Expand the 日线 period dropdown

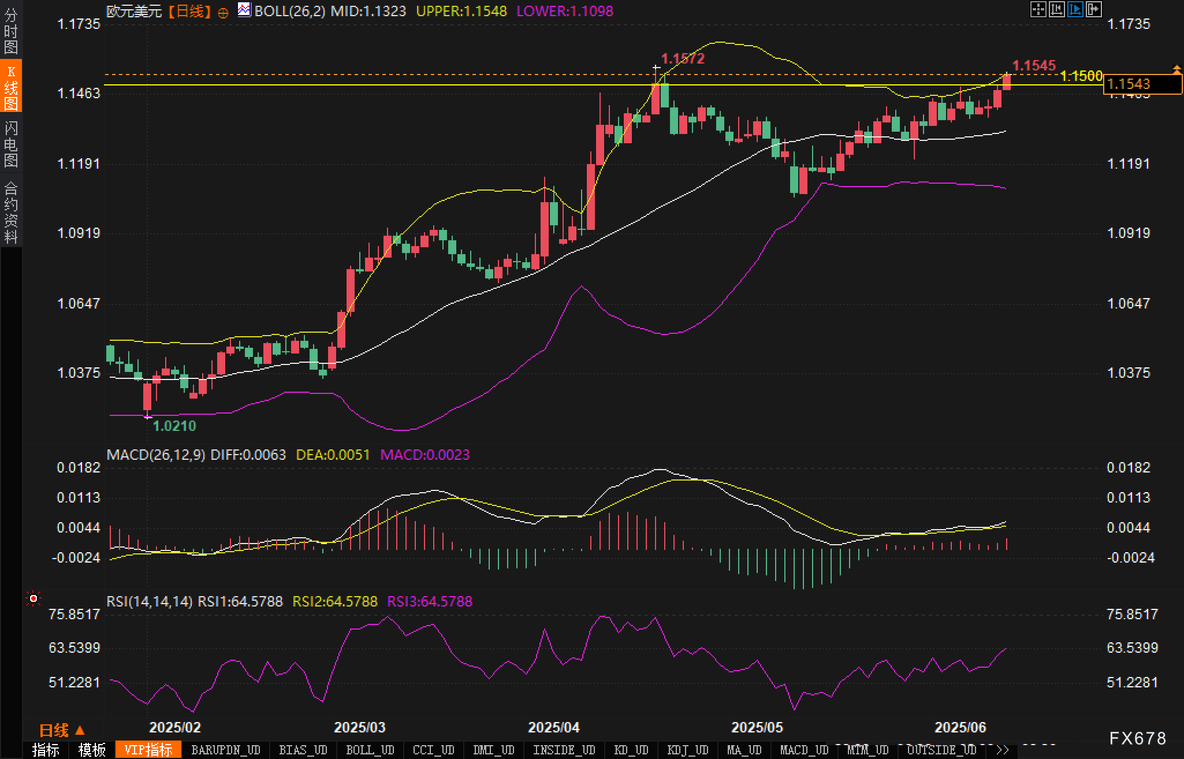click(62, 730)
